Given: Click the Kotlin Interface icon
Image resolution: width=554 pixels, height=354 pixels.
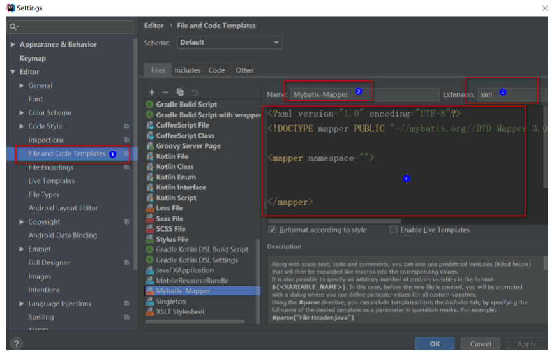Looking at the screenshot, I should point(150,187).
